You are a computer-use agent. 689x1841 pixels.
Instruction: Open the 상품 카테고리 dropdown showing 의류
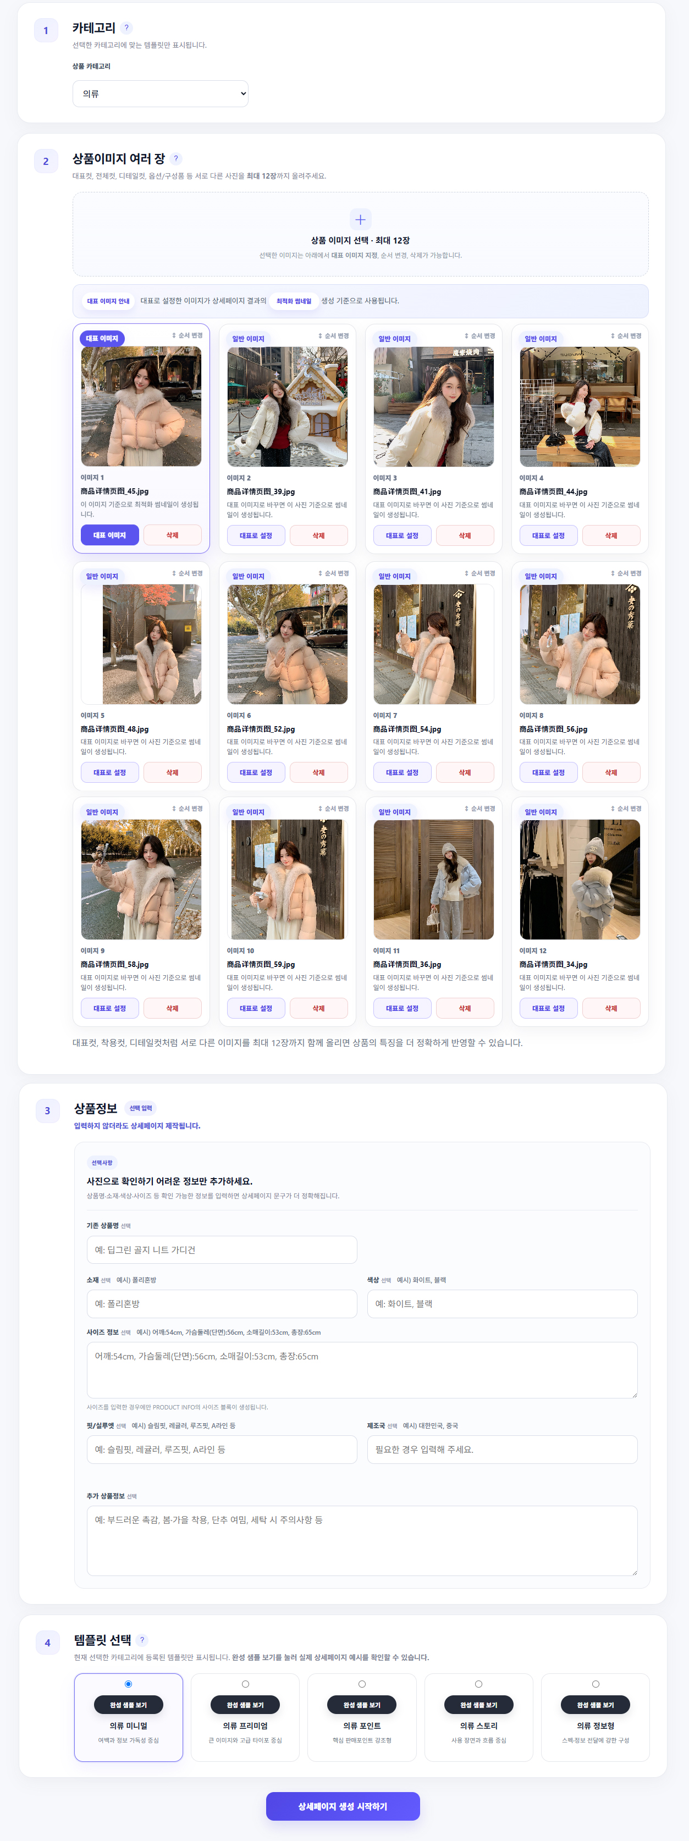[160, 93]
